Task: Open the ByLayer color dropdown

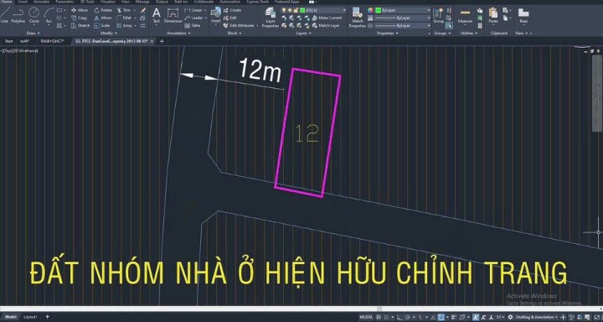Action: 403,10
